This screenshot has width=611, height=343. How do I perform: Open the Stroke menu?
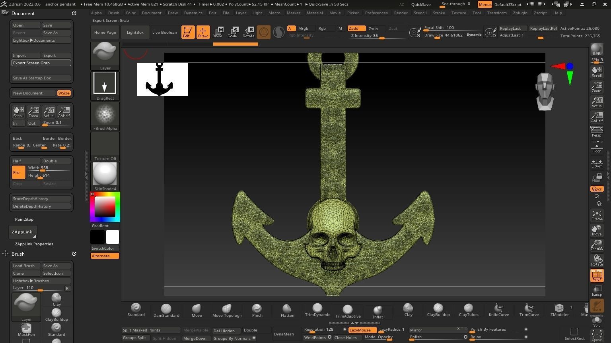point(439,13)
